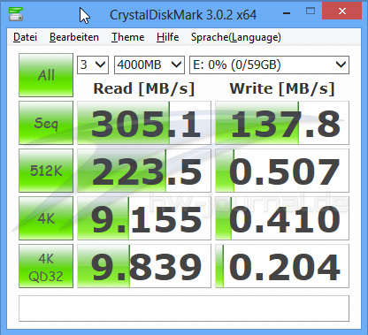
Task: Open the test count dropdown showing 3
Action: click(x=93, y=65)
